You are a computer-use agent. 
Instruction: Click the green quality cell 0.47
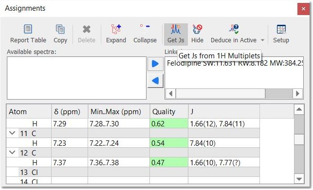[x=169, y=162]
